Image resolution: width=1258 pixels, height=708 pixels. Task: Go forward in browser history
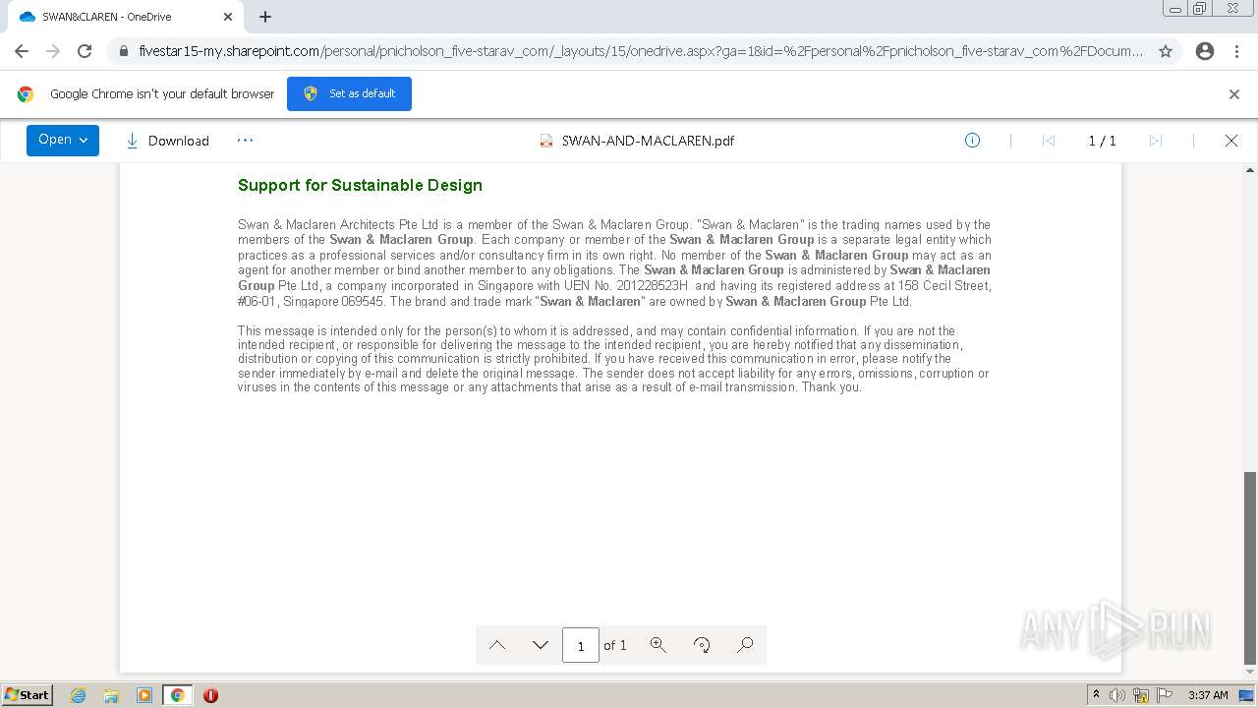[53, 51]
